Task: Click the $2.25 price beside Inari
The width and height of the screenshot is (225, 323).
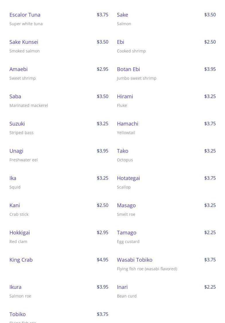Action: pyautogui.click(x=210, y=287)
